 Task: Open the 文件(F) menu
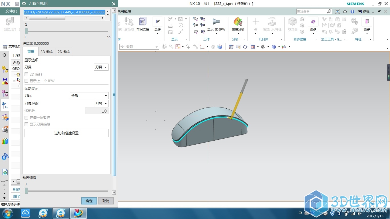click(11, 11)
